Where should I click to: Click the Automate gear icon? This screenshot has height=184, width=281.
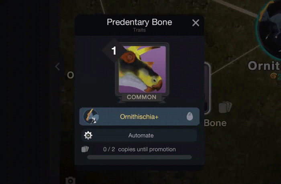click(88, 135)
